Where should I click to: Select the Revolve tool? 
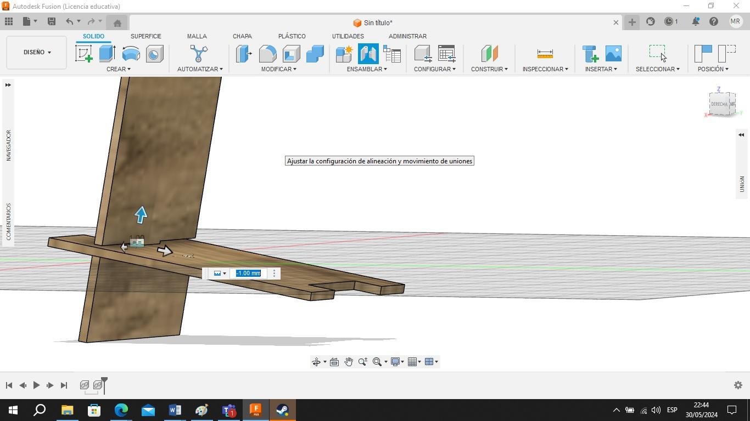pyautogui.click(x=131, y=54)
